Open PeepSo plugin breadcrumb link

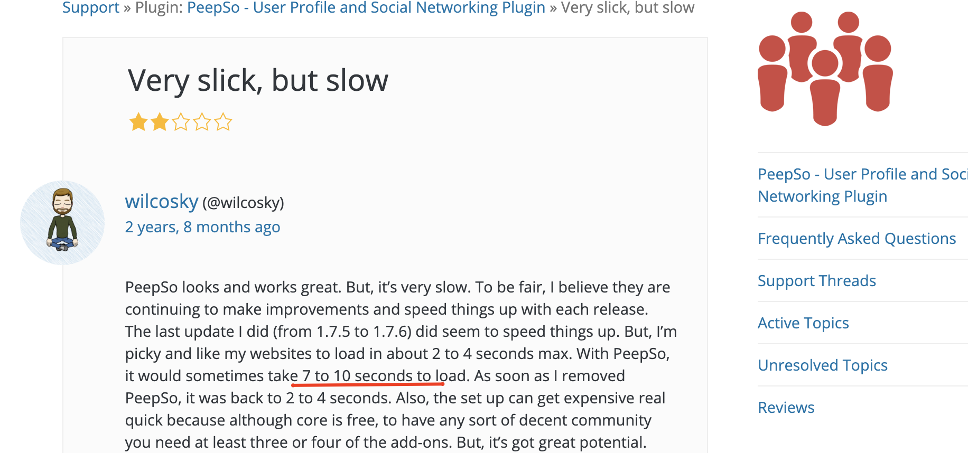tap(366, 8)
